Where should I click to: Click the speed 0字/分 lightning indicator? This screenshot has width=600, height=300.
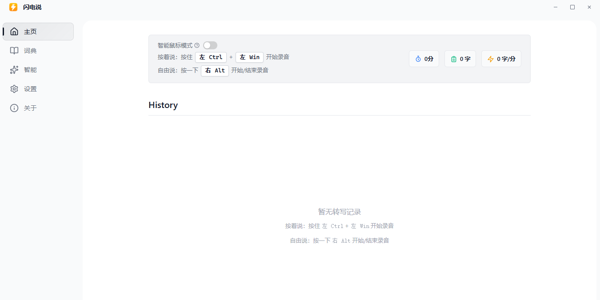501,58
